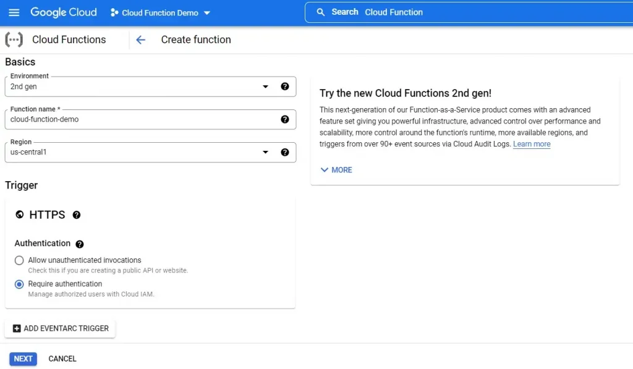The height and width of the screenshot is (369, 633).
Task: Click the Authentication help icon
Action: (x=80, y=244)
